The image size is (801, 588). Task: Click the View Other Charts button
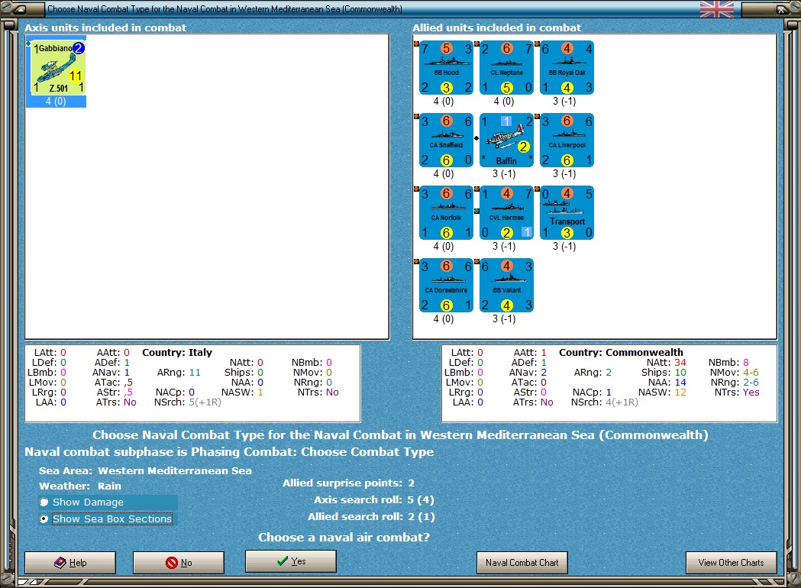[x=731, y=563]
